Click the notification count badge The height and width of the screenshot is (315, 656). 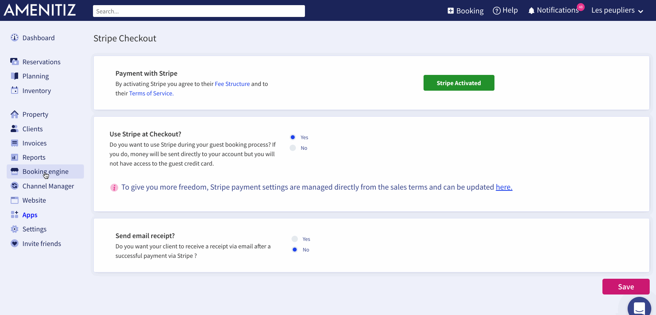[x=581, y=7]
